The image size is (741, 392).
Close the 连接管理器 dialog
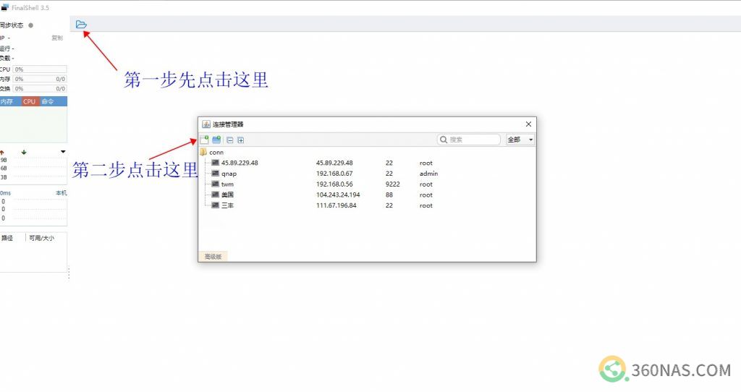coord(528,124)
